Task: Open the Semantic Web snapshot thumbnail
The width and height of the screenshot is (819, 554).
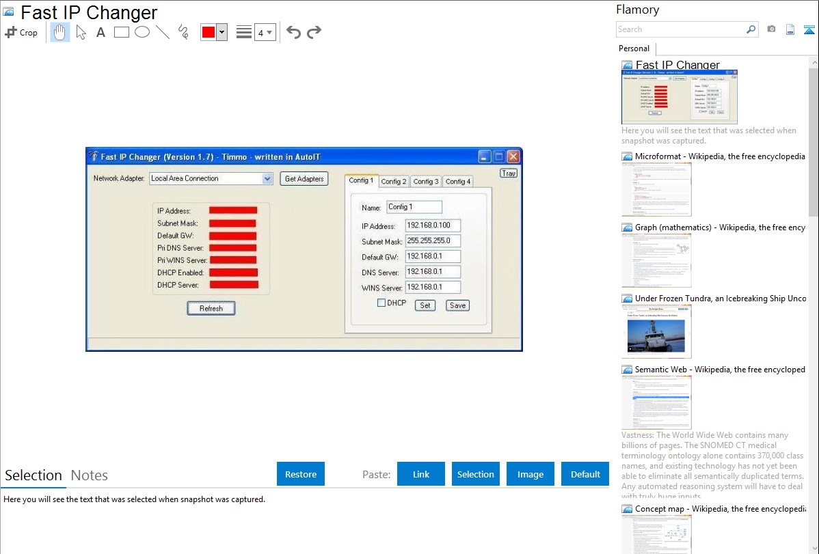Action: 656,402
